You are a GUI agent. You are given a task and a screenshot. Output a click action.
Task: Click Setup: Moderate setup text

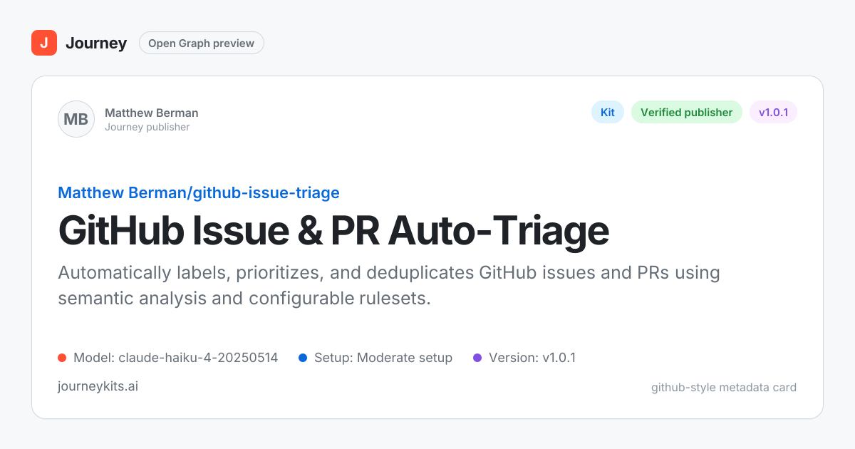383,358
